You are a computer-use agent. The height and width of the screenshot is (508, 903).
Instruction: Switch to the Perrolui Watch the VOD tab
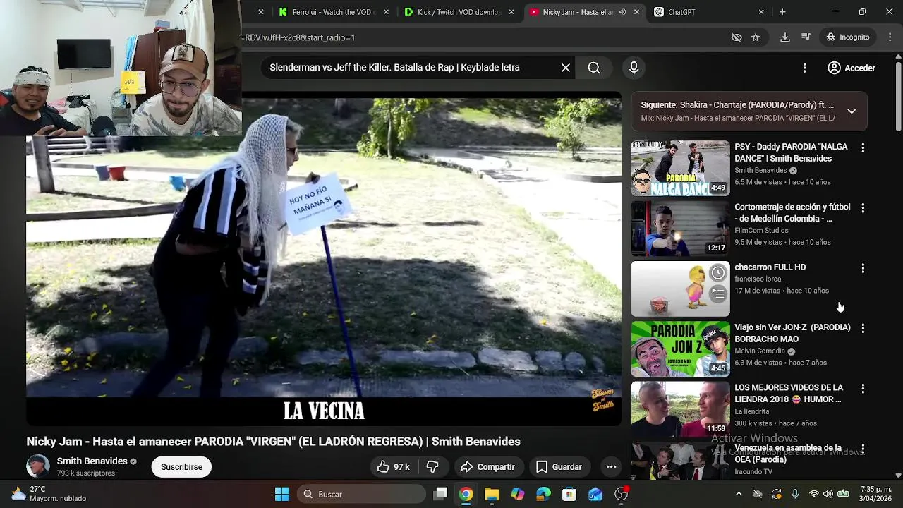334,12
